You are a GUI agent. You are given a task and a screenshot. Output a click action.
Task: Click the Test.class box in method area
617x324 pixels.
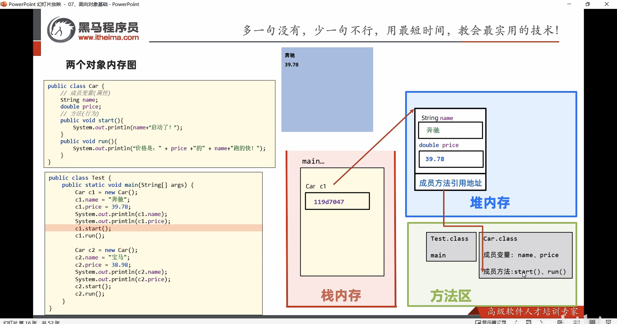pyautogui.click(x=451, y=246)
